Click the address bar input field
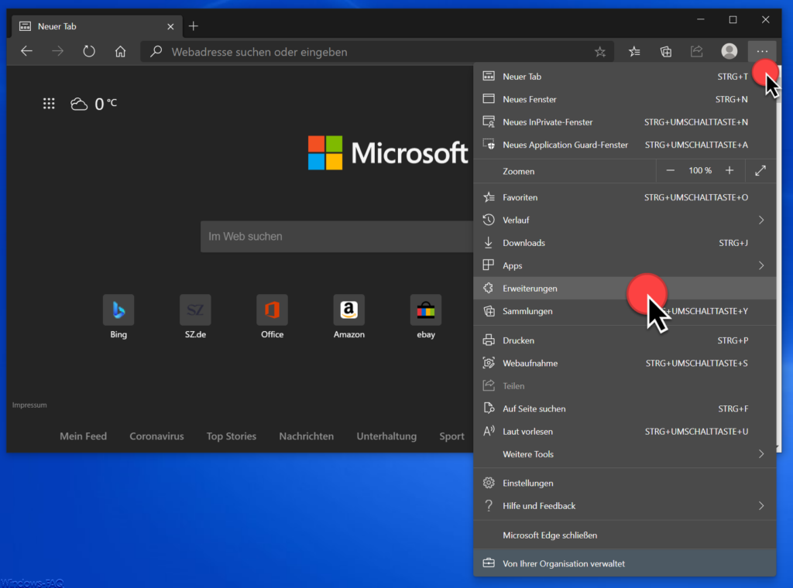 pos(377,52)
